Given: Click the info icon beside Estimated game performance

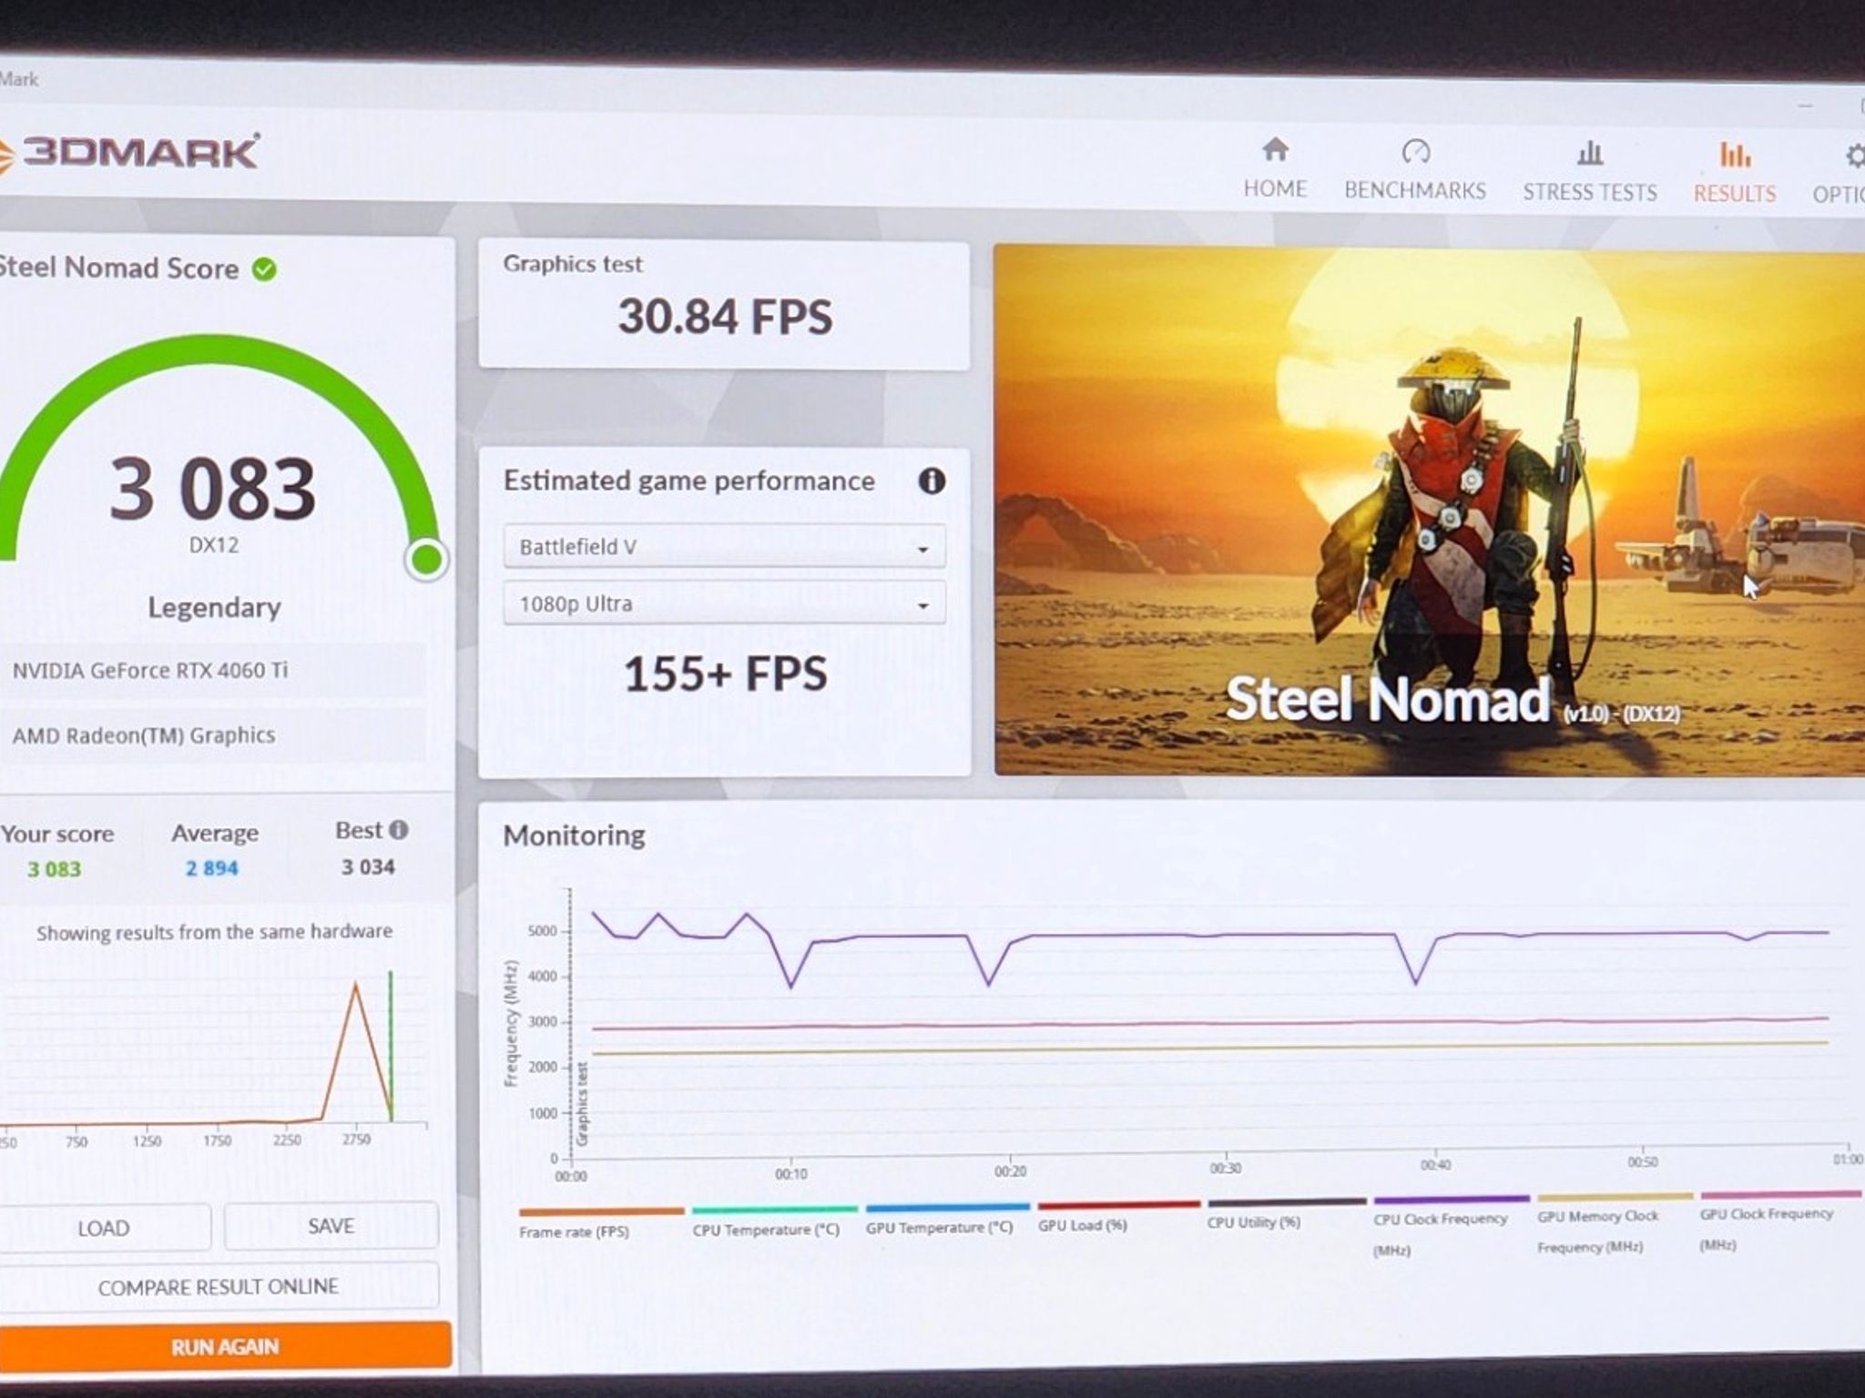Looking at the screenshot, I should point(931,481).
